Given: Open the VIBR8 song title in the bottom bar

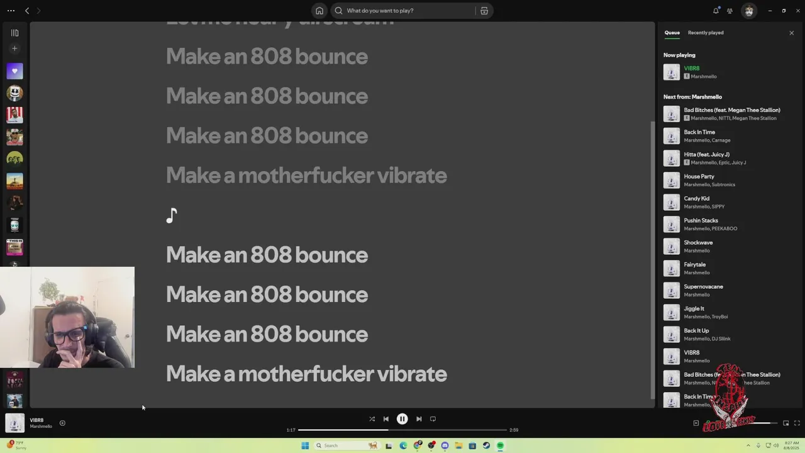Looking at the screenshot, I should coord(36,420).
